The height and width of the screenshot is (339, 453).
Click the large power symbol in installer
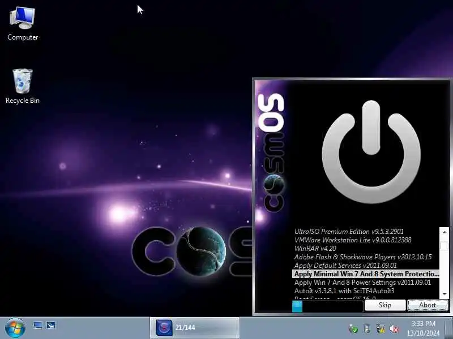tap(371, 152)
